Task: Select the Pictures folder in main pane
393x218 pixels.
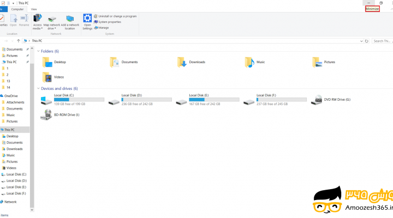Action: pos(324,62)
